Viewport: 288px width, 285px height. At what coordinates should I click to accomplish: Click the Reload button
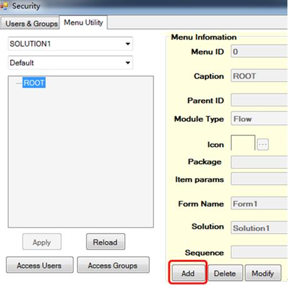click(x=105, y=242)
